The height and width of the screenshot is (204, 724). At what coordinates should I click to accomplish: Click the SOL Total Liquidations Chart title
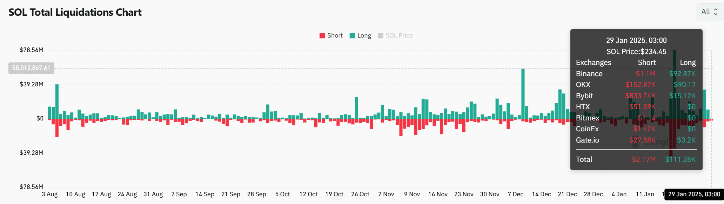tap(75, 12)
